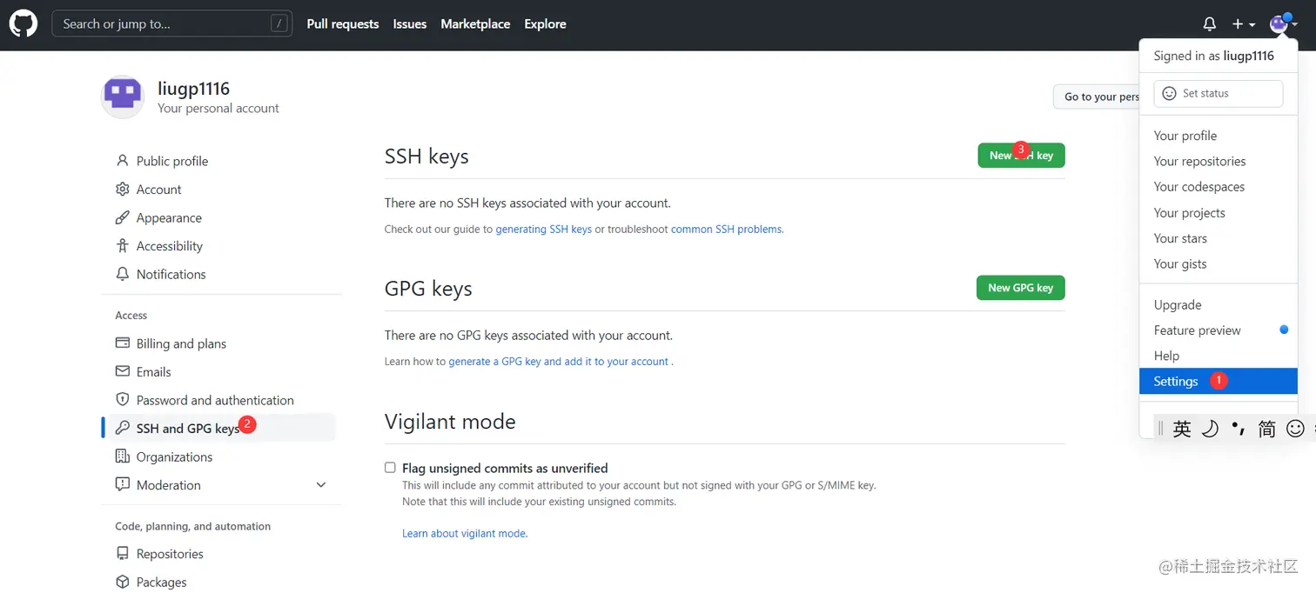1316x593 pixels.
Task: Select Your profile from user menu
Action: (1219, 136)
